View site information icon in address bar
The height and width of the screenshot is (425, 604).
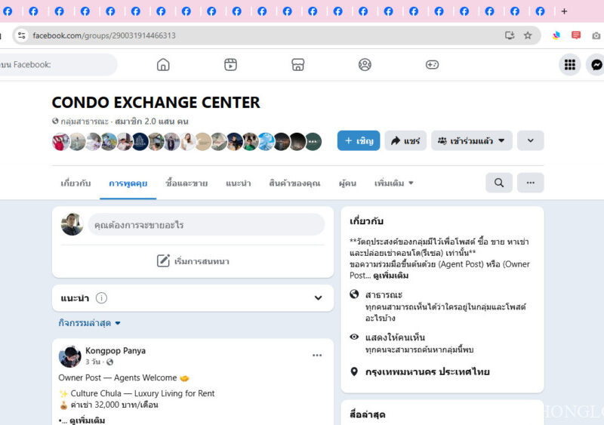[x=22, y=35]
